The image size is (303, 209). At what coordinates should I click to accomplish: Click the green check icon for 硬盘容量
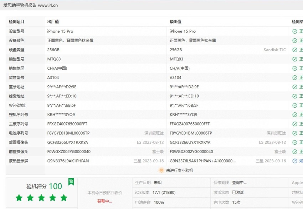[295, 50]
